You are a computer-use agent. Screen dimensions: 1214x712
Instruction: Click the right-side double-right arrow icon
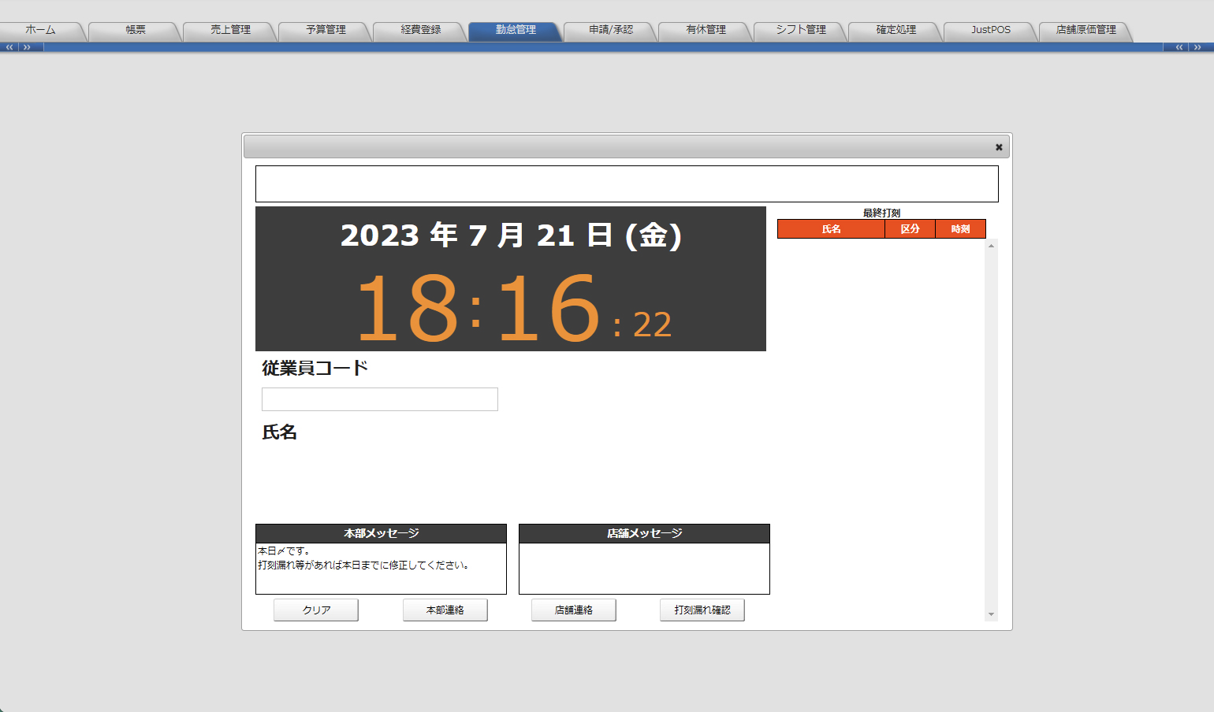click(1197, 47)
